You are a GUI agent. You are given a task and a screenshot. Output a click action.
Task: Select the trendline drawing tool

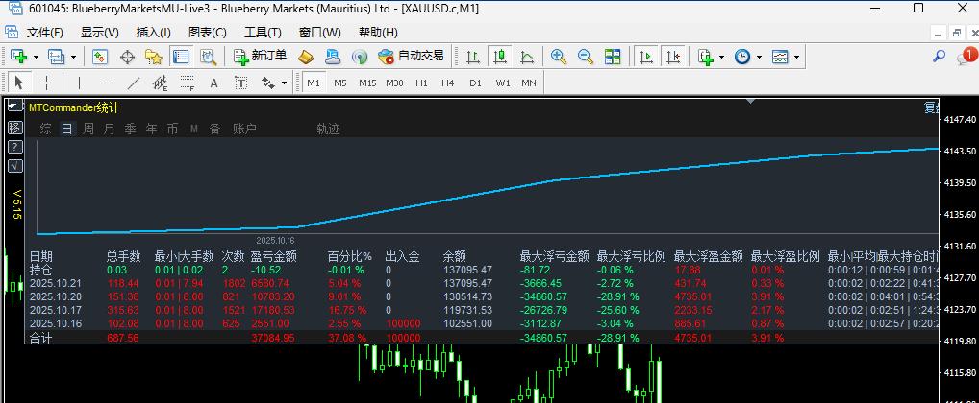134,83
